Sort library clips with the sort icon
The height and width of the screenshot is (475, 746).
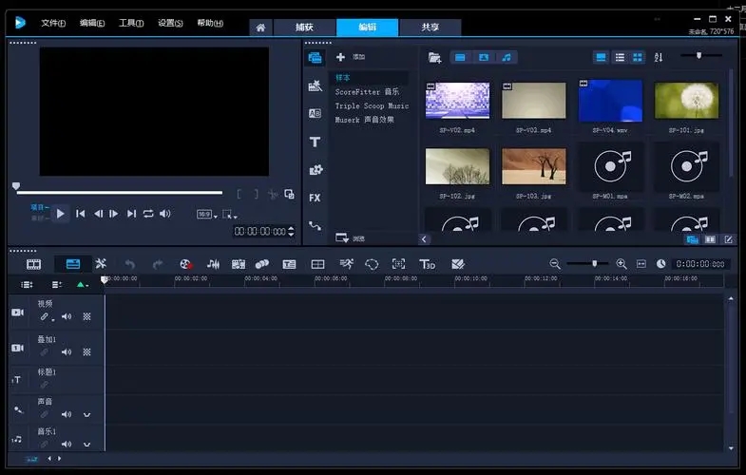click(659, 58)
